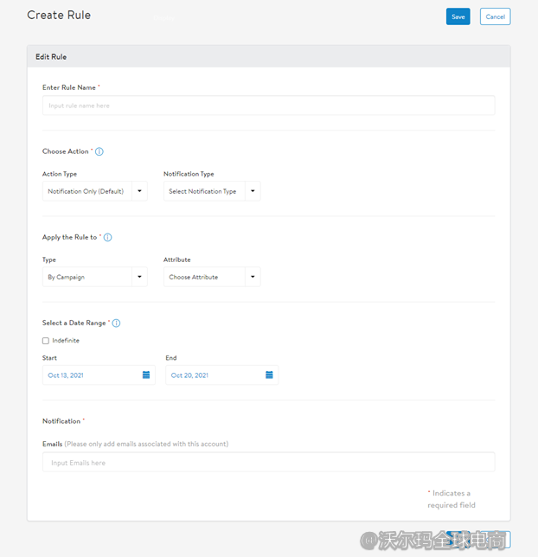Expand the Choose Attribute dropdown
538x557 pixels.
(x=211, y=277)
